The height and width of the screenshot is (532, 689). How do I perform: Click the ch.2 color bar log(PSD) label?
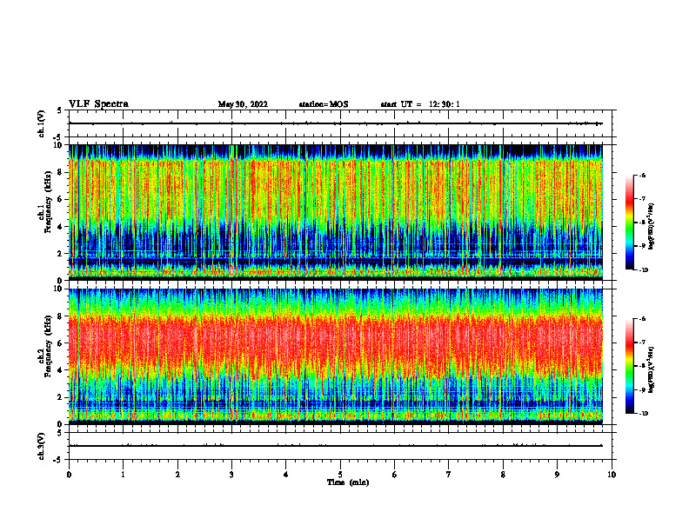click(652, 369)
